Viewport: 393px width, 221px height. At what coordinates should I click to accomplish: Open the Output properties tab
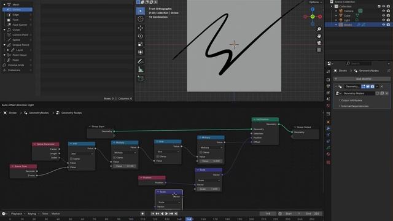[329, 86]
